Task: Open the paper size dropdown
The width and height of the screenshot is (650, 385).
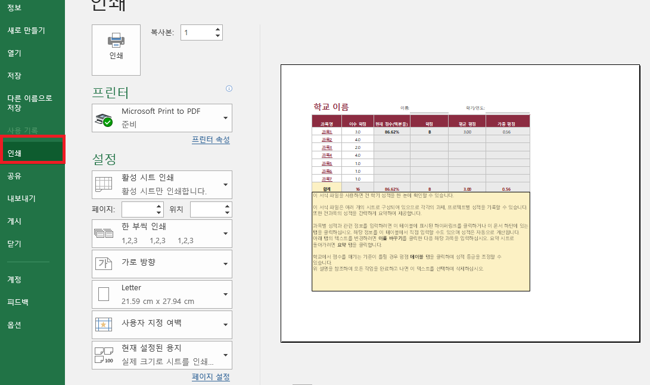Action: tap(225, 294)
